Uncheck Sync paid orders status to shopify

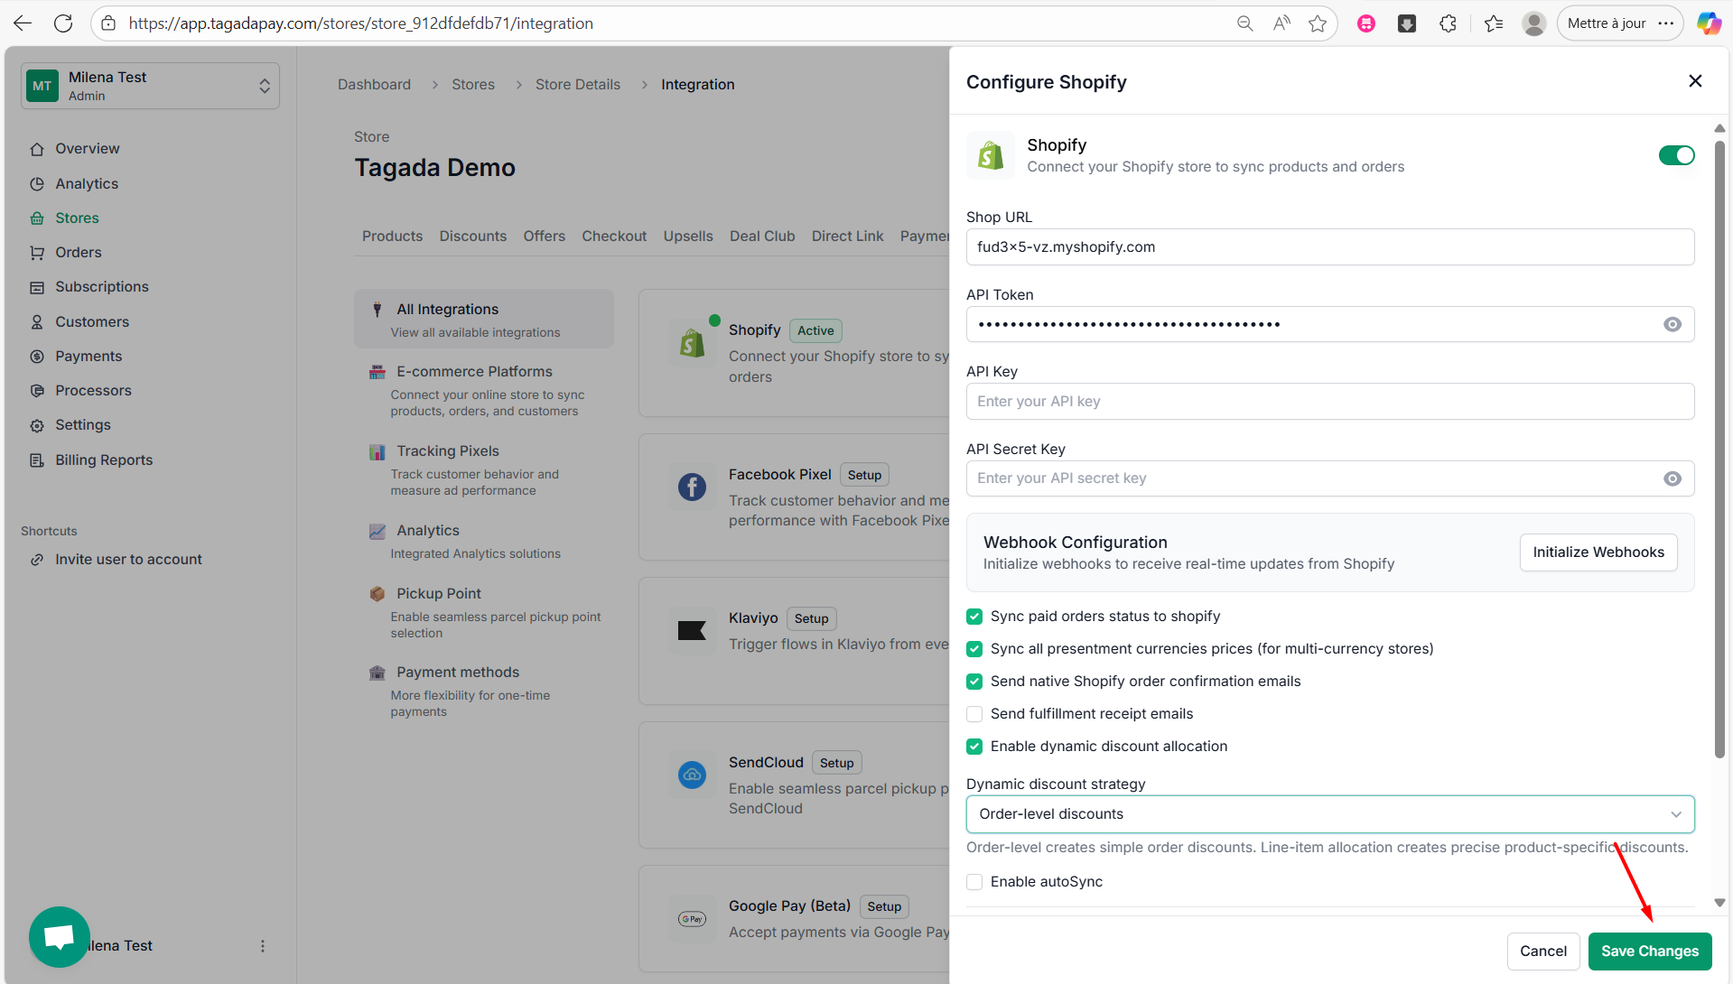tap(974, 617)
